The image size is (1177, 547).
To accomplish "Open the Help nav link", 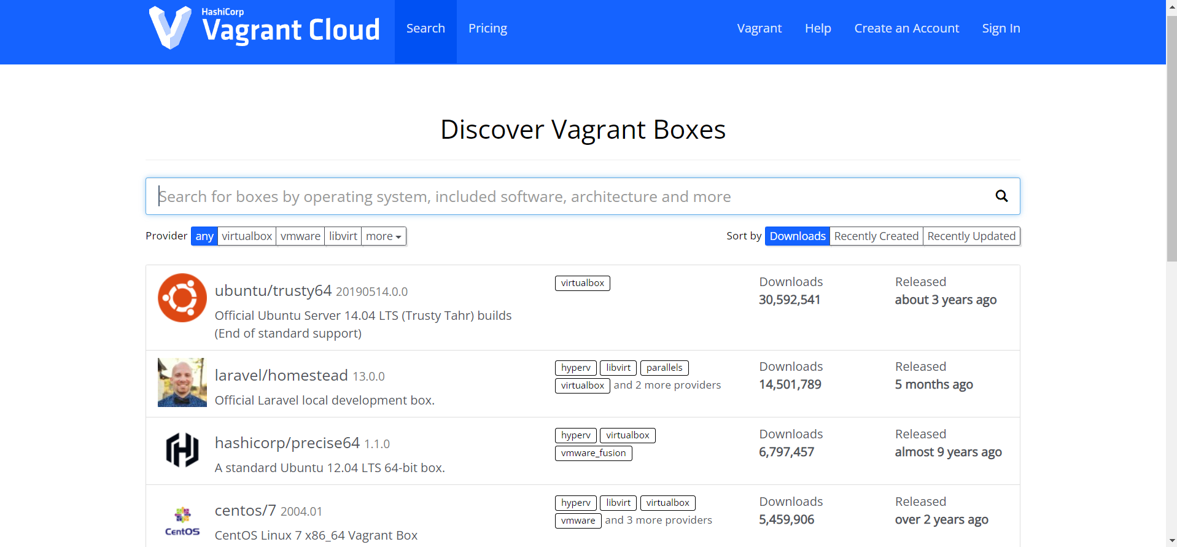I will click(x=818, y=28).
